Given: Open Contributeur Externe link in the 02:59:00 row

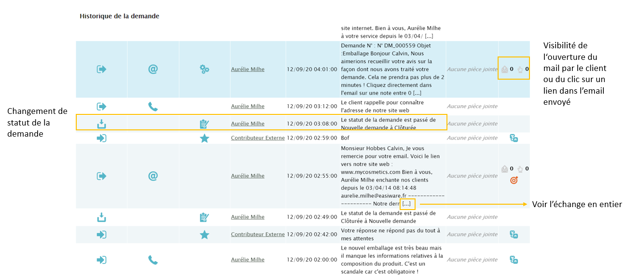Looking at the screenshot, I should tap(258, 138).
